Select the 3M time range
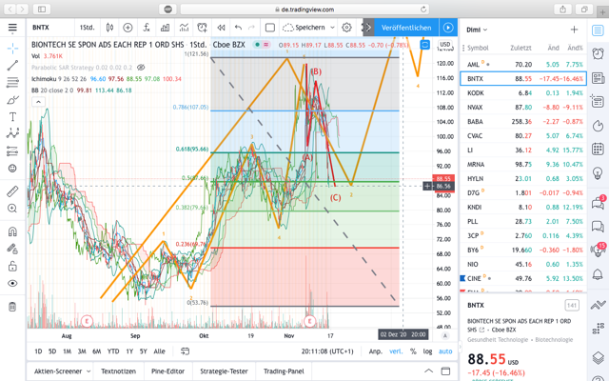Screen dimensions: 609x381 point(82,351)
